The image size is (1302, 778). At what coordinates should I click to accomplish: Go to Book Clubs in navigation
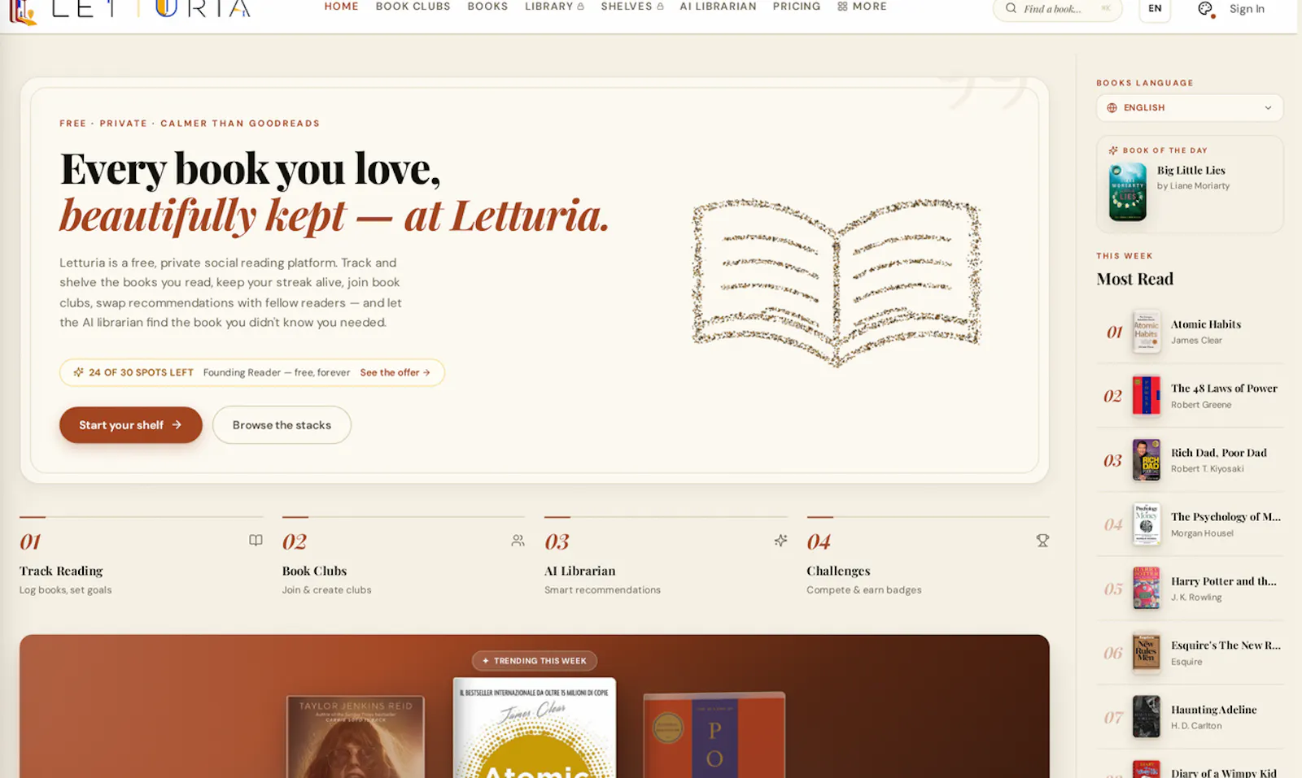[413, 7]
